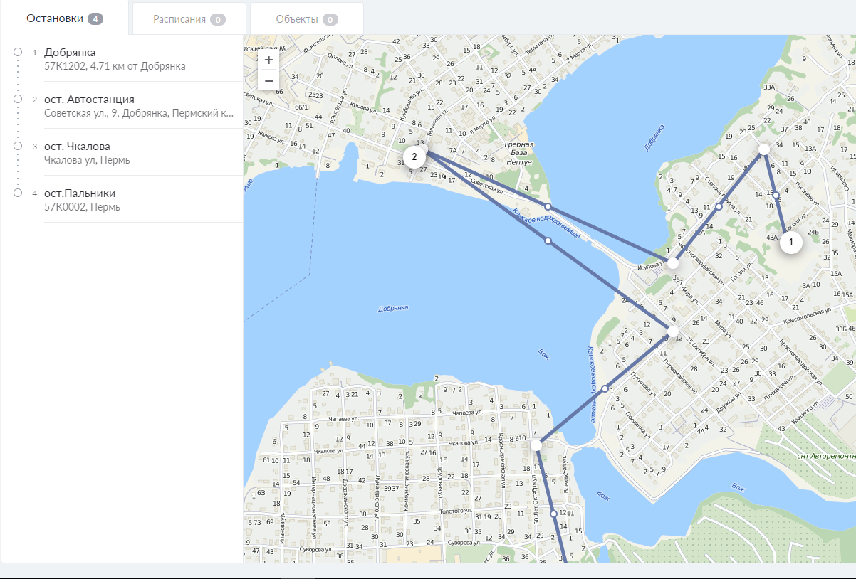856x579 pixels.
Task: Click the large white route stop node near 50 лет Октября ул.
Action: tap(536, 445)
